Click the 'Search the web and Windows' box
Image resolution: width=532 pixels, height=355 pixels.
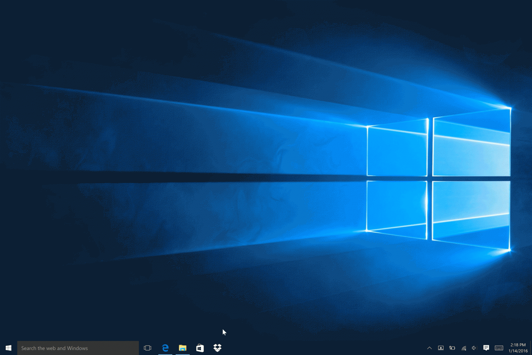tap(78, 348)
